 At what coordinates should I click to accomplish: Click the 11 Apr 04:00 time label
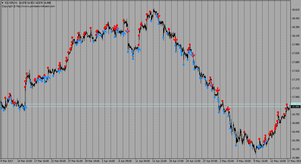(x=143, y=161)
